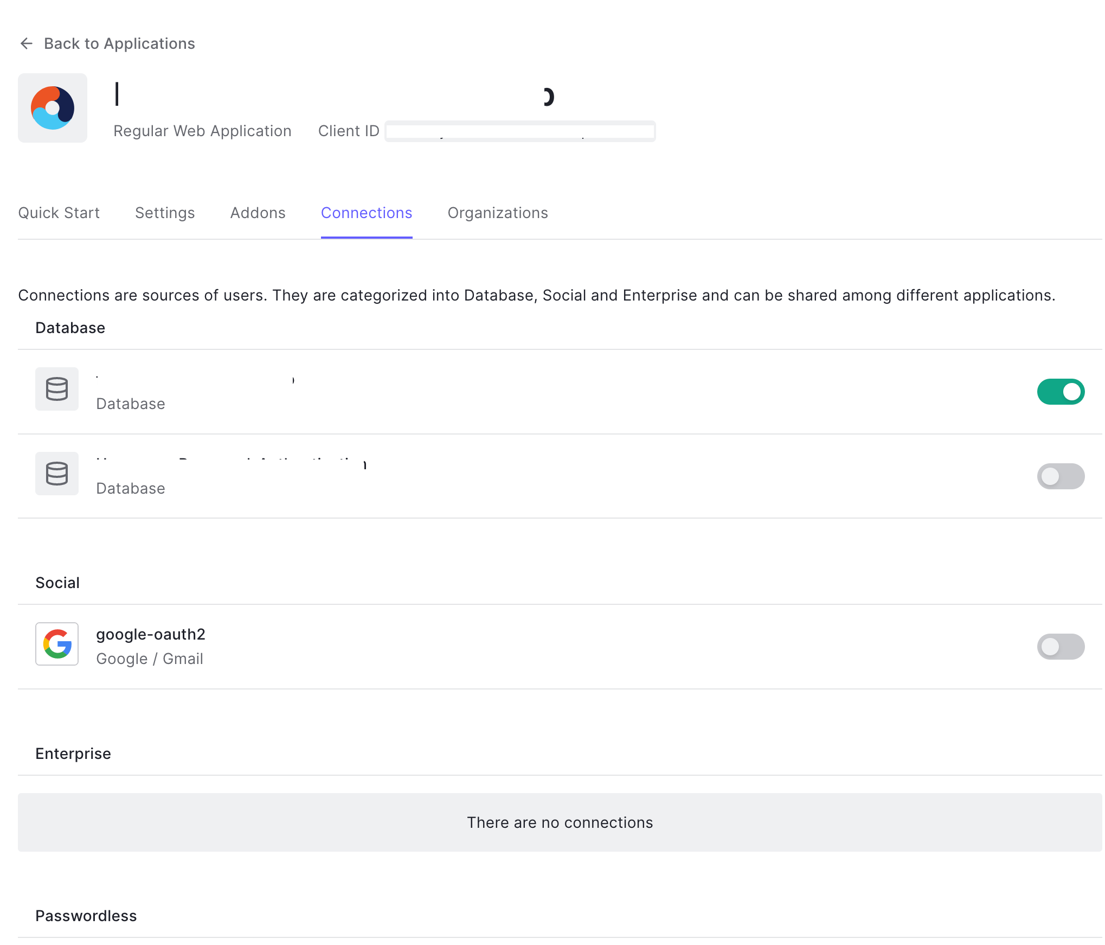Open the google-oauth2 connection name
1105x945 pixels.
click(151, 634)
